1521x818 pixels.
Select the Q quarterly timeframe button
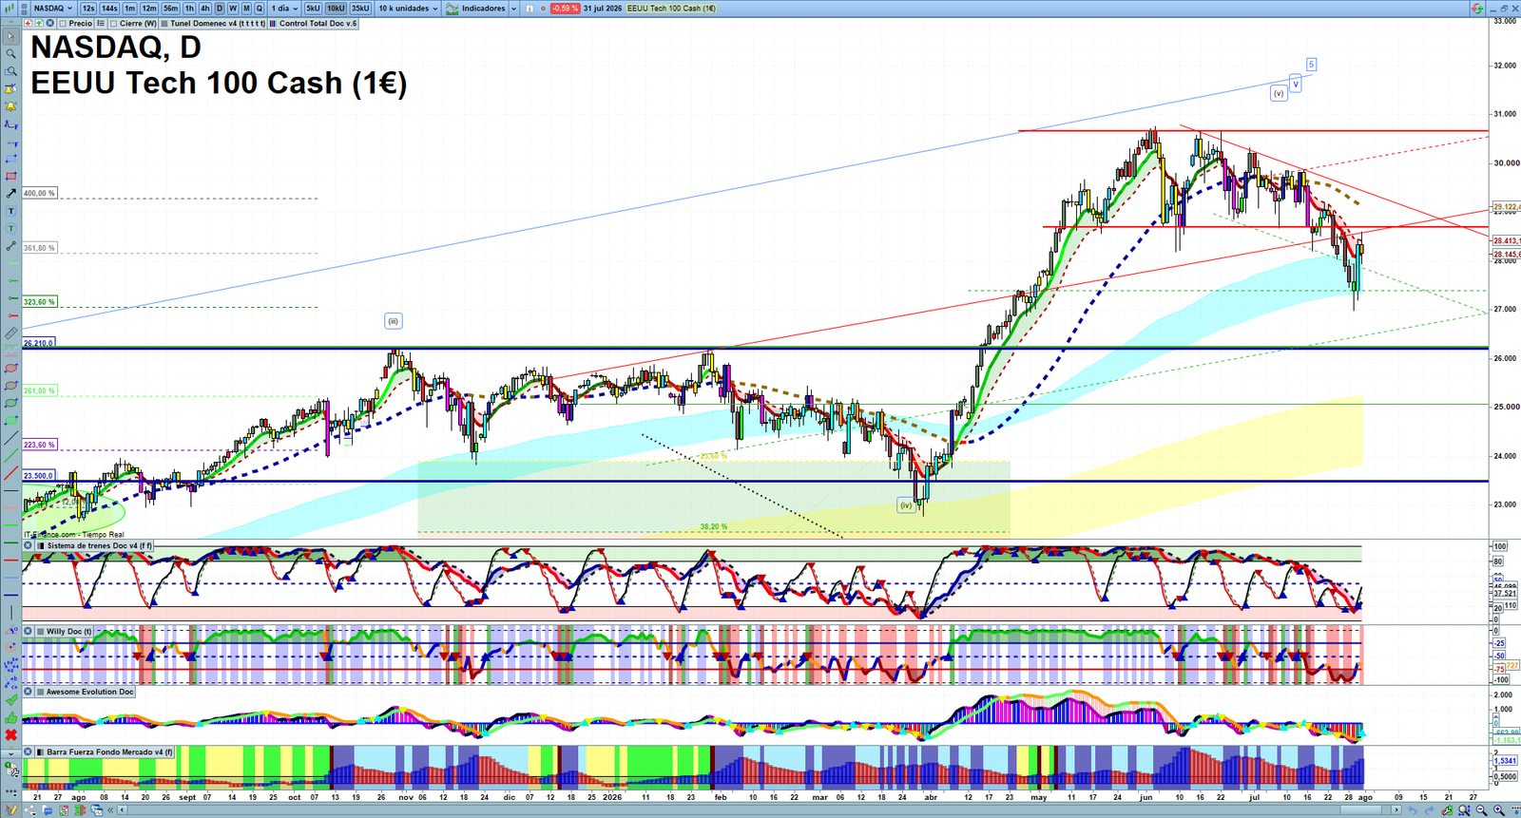pos(260,9)
